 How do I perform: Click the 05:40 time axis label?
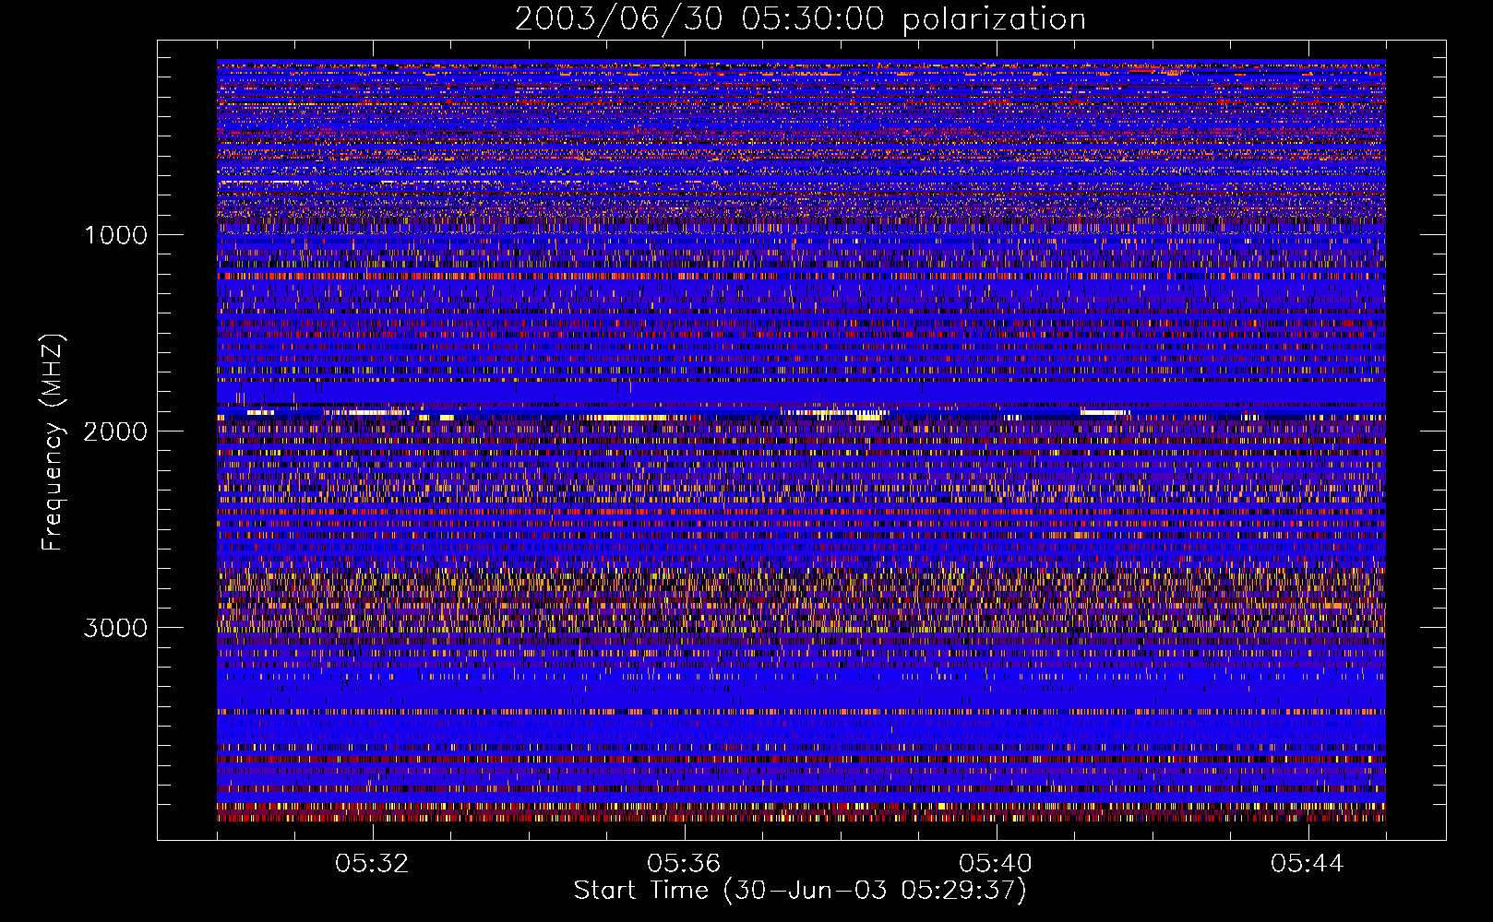[x=996, y=864]
